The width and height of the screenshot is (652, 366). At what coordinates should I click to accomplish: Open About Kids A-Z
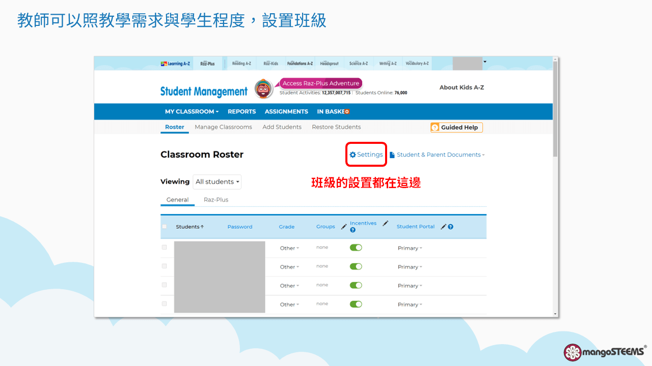(x=461, y=87)
